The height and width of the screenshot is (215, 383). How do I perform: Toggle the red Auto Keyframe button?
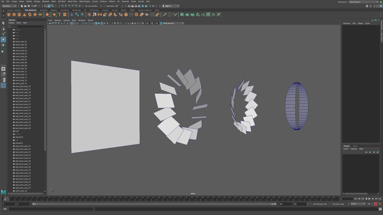click(x=375, y=204)
